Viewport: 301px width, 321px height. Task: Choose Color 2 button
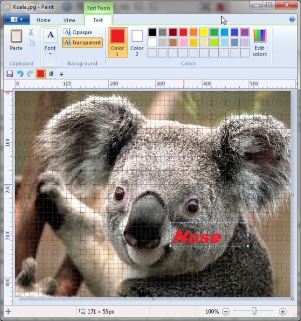tap(137, 43)
